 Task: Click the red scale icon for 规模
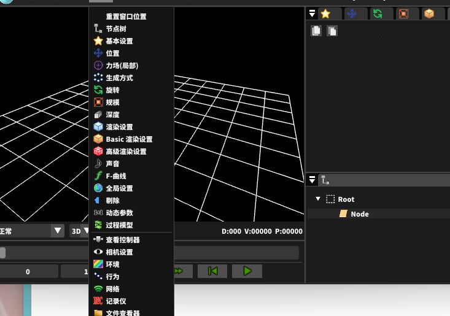pyautogui.click(x=98, y=102)
